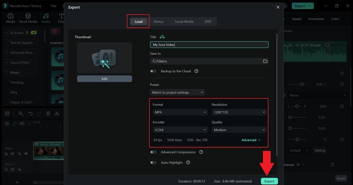Switch to the Device export tab
This screenshot has width=353, height=185.
tap(158, 22)
